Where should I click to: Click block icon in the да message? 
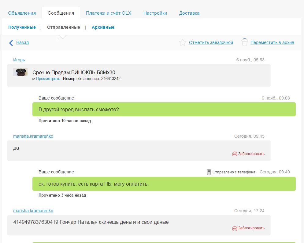click(x=235, y=154)
